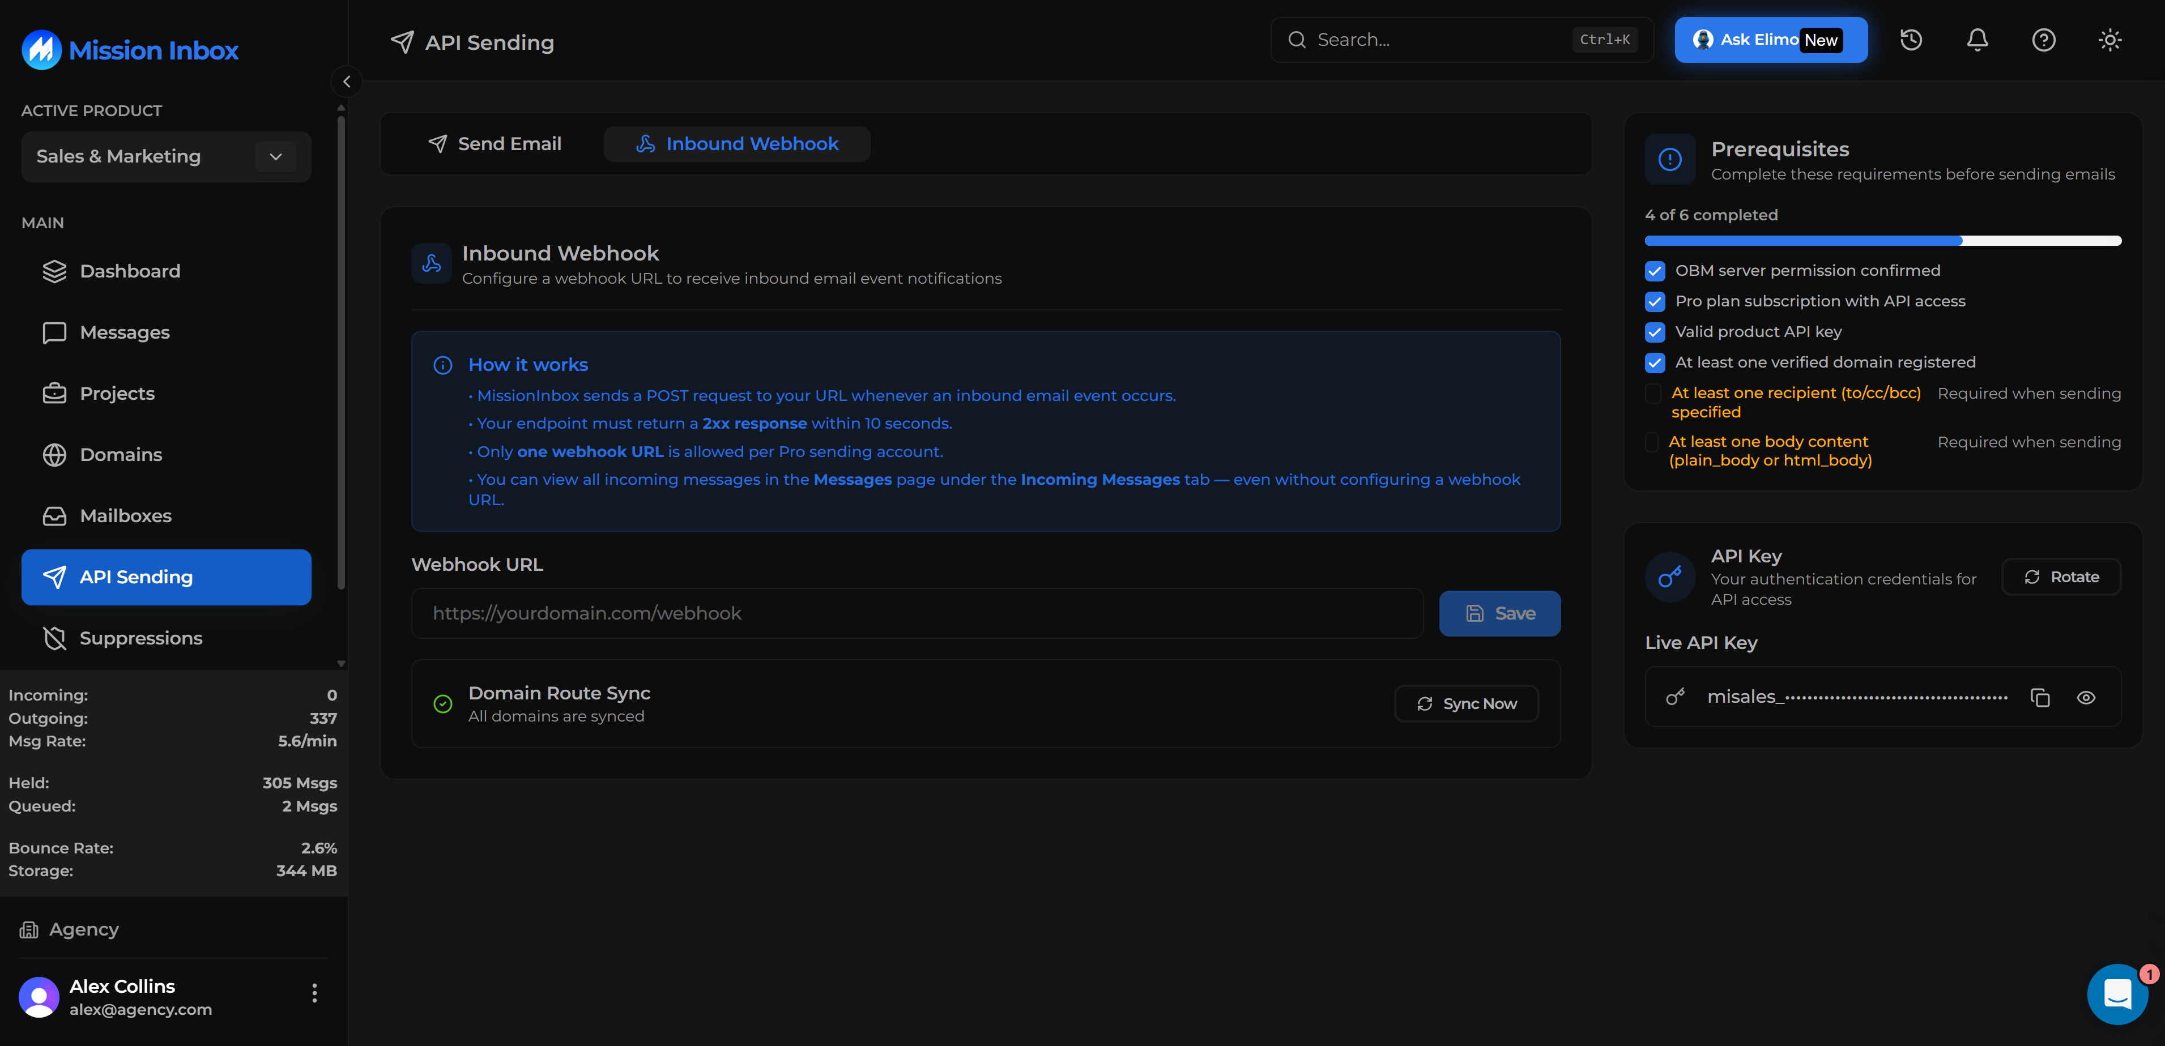This screenshot has width=2165, height=1046.
Task: Switch to the Inbound Webhook tab
Action: 737,144
